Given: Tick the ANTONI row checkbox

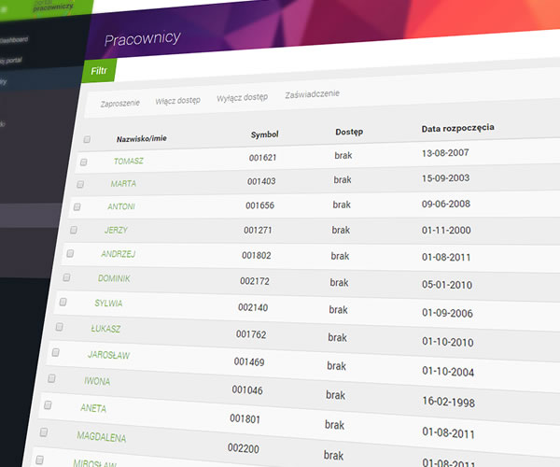Looking at the screenshot, I should coord(77,206).
